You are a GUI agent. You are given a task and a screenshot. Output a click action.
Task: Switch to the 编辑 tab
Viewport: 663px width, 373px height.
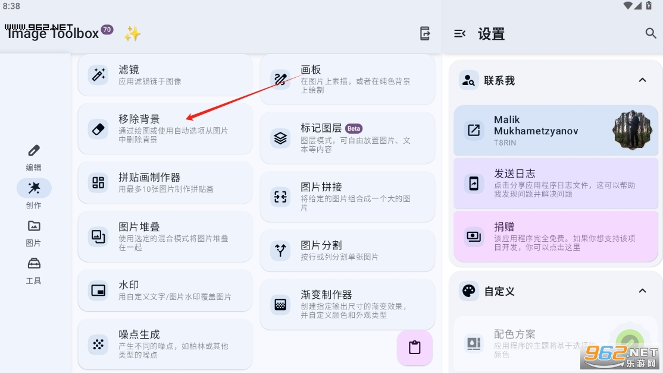(x=34, y=158)
